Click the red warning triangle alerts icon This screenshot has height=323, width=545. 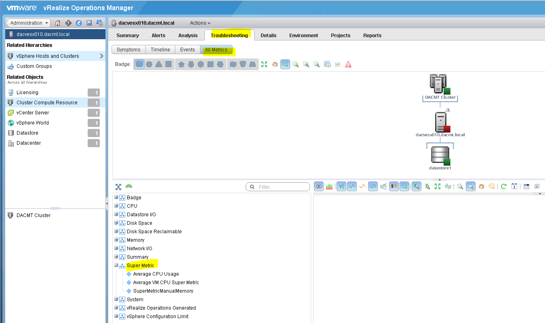[x=348, y=64]
